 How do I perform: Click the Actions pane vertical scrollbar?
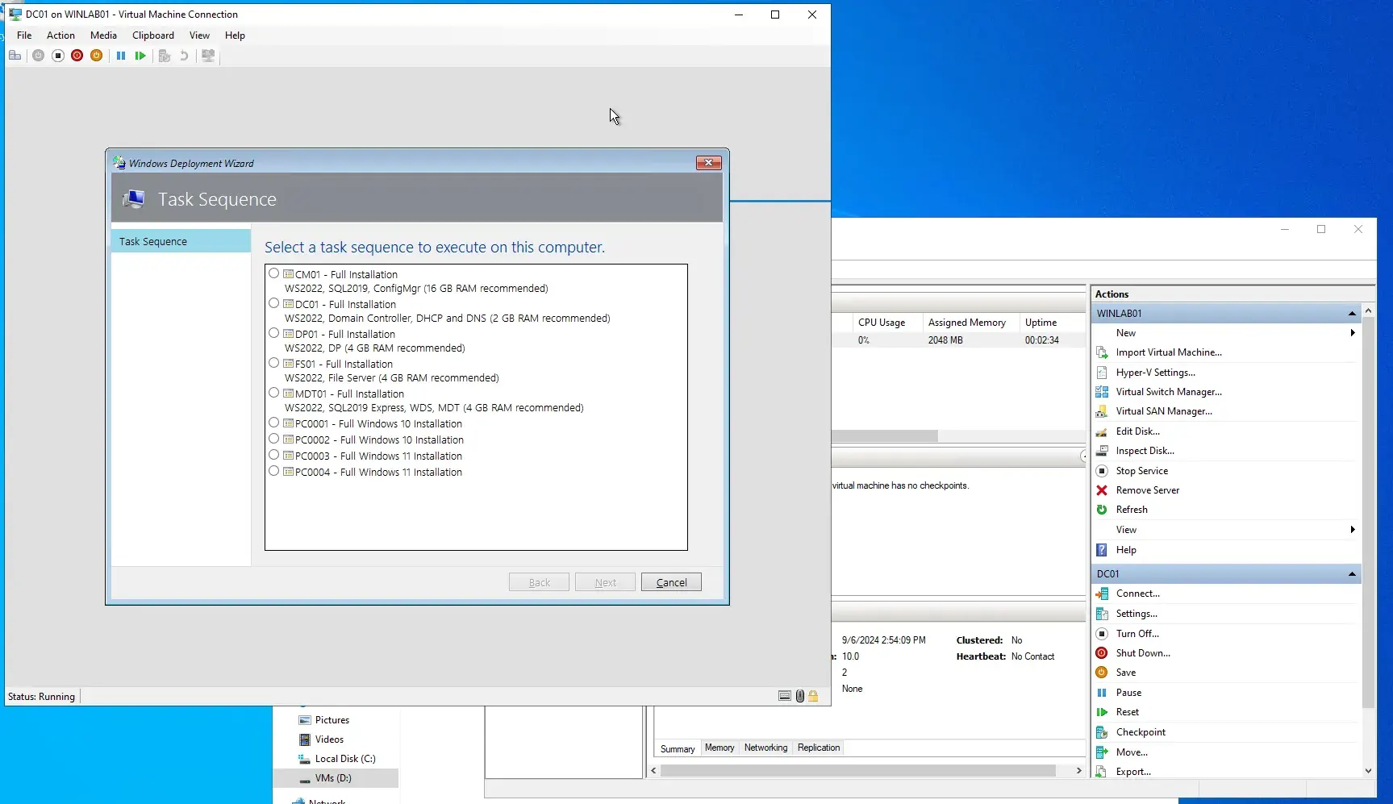click(x=1368, y=513)
